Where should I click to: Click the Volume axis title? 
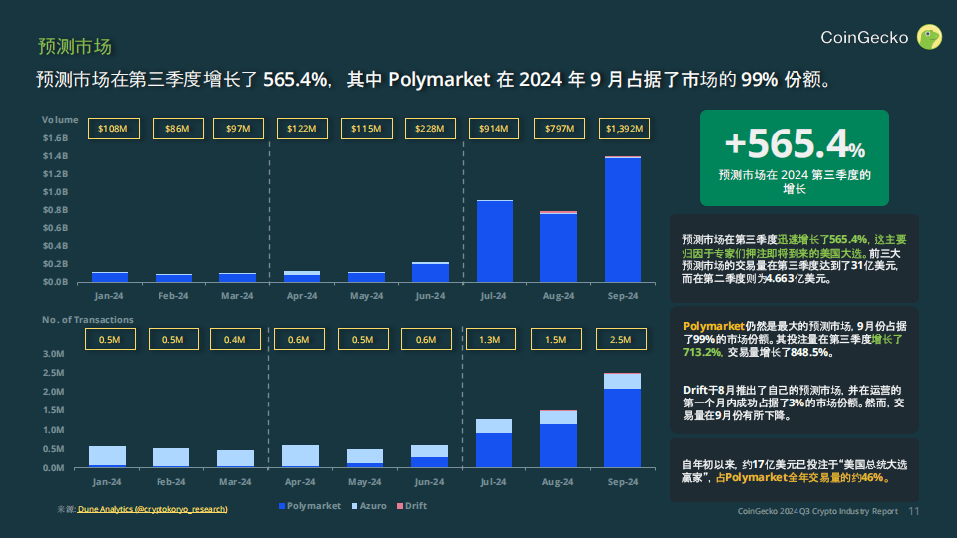coord(60,120)
